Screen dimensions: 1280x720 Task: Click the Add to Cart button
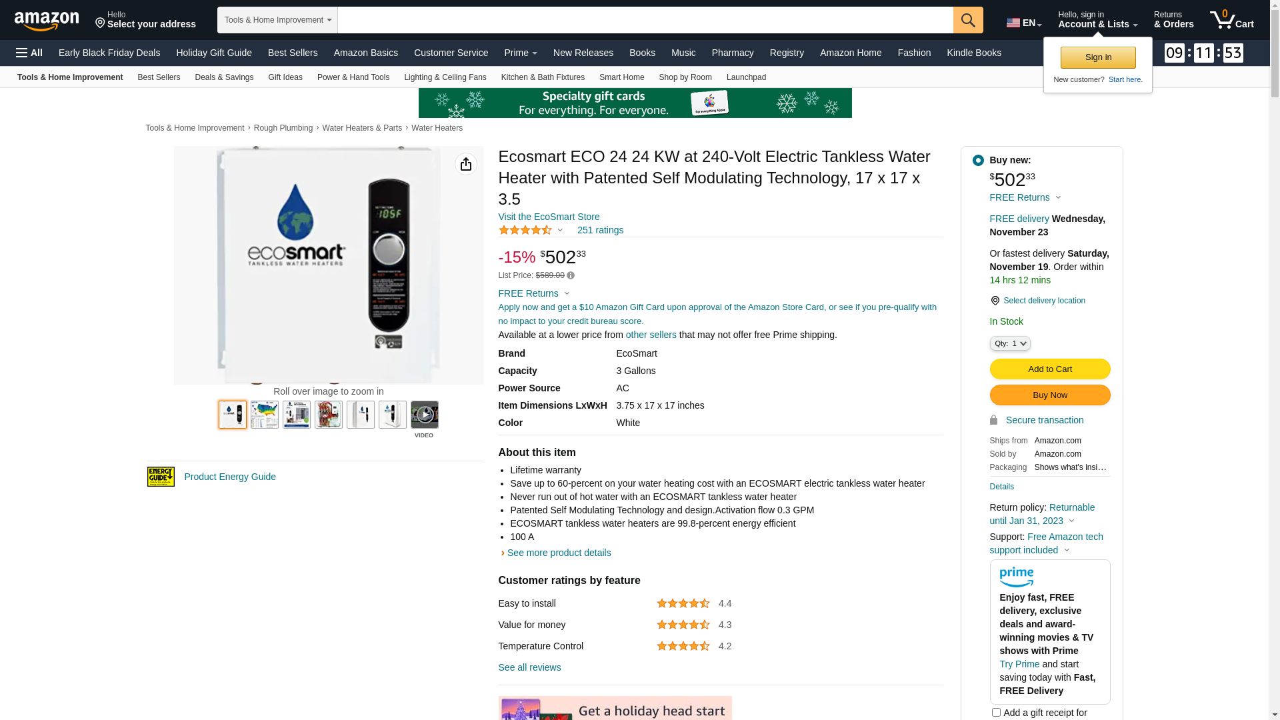(x=1050, y=369)
